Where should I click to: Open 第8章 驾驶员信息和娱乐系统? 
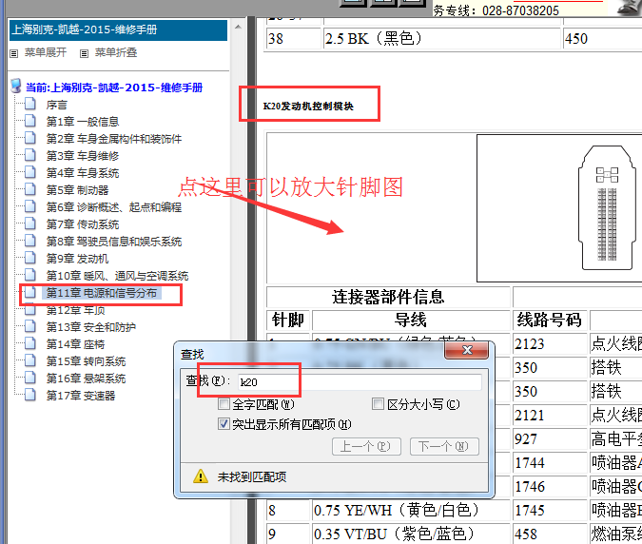(x=114, y=242)
